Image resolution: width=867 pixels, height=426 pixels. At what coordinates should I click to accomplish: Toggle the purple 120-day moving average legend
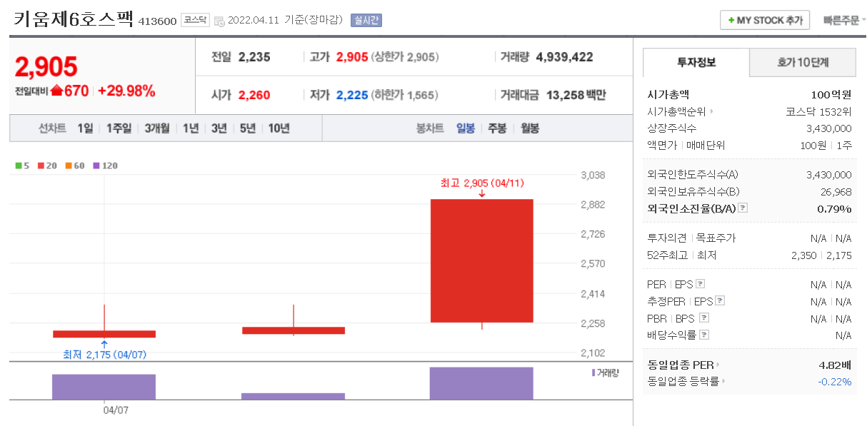coord(105,166)
